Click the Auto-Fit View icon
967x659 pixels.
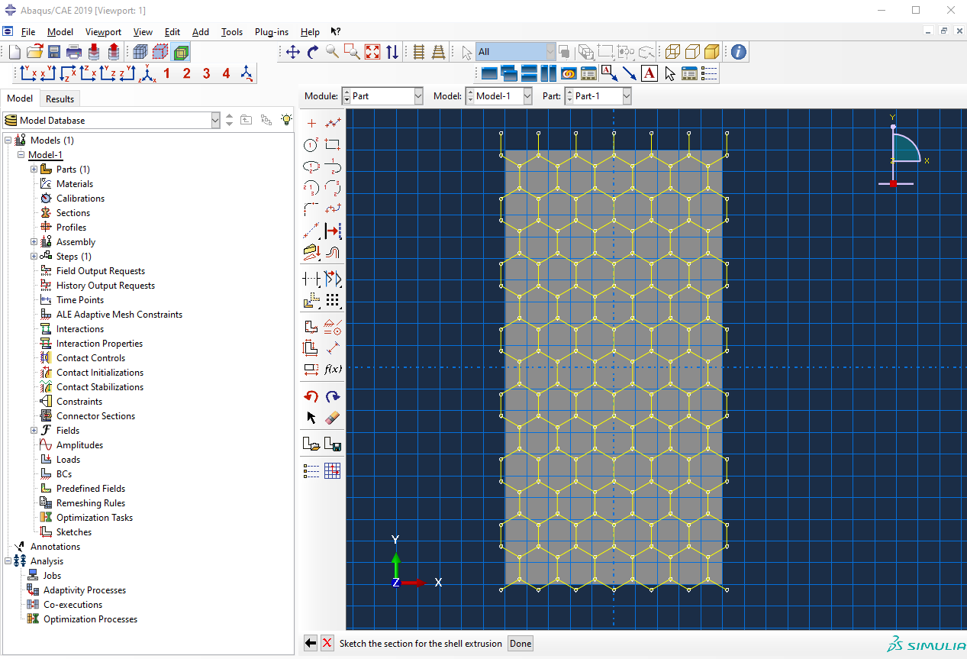coord(372,52)
